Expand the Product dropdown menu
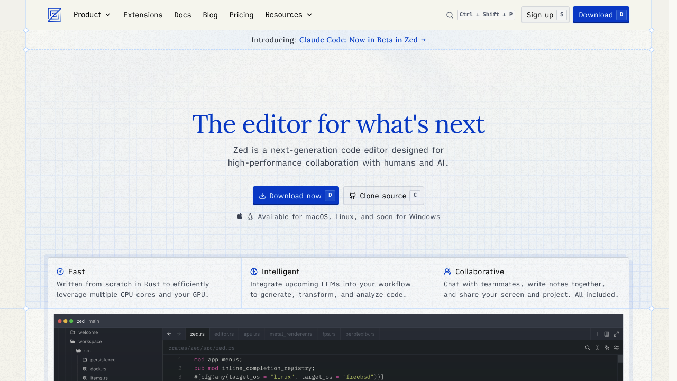 pyautogui.click(x=92, y=15)
